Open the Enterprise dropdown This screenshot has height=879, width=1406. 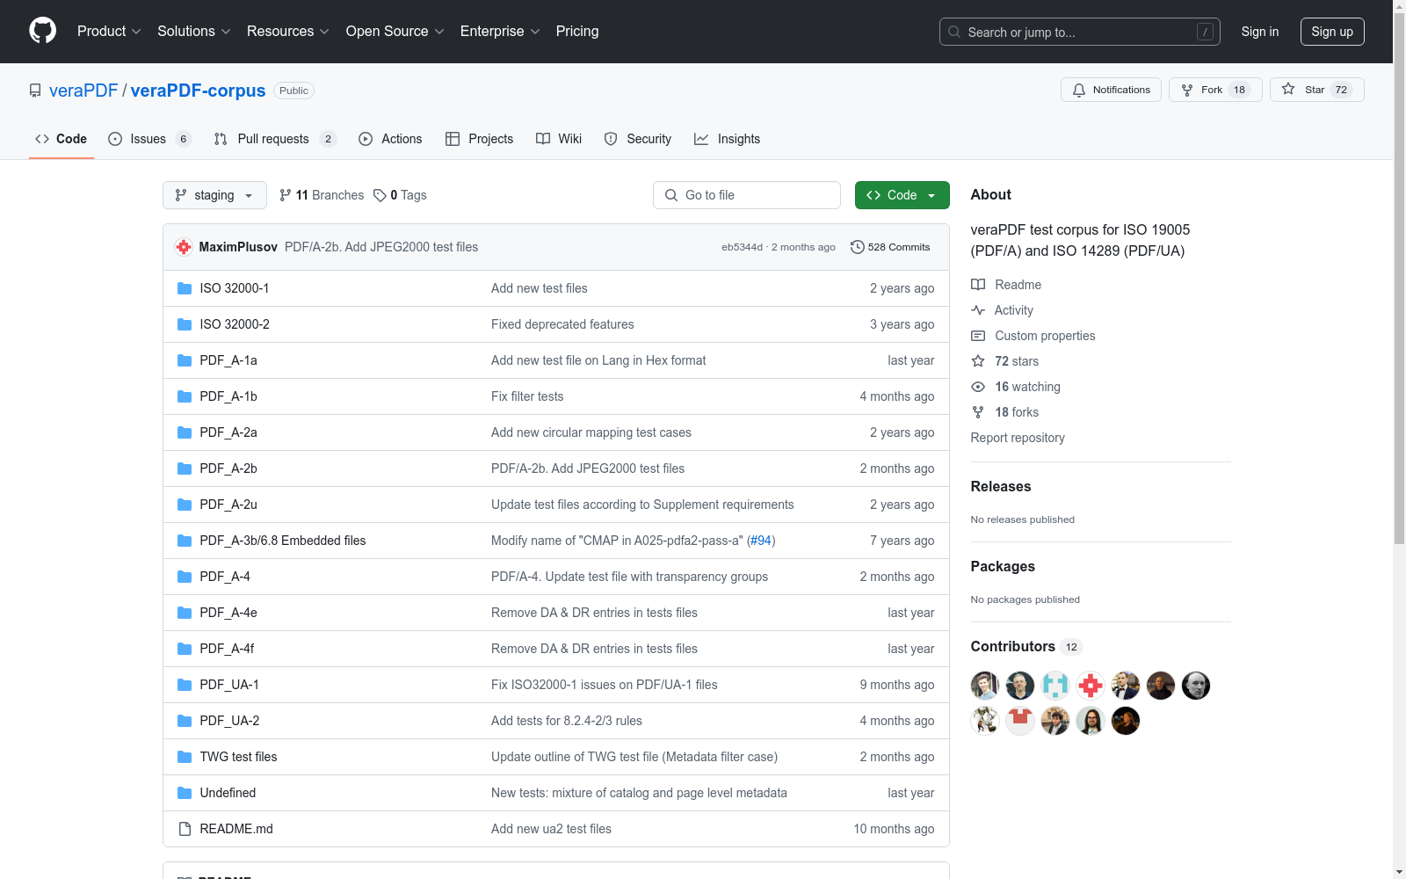(500, 32)
